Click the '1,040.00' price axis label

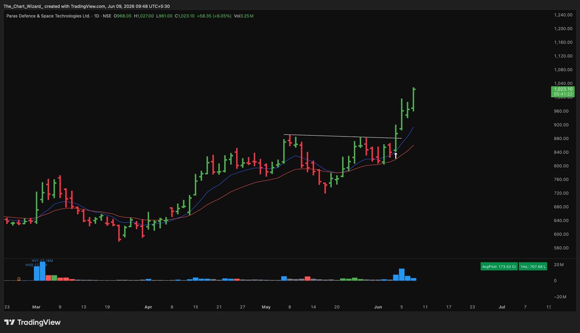563,83
